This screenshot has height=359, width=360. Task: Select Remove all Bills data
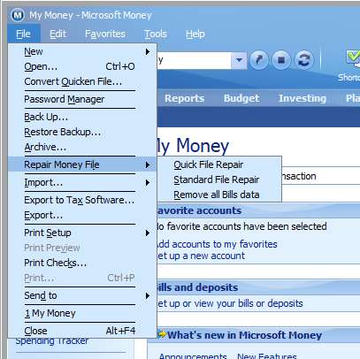(x=217, y=195)
